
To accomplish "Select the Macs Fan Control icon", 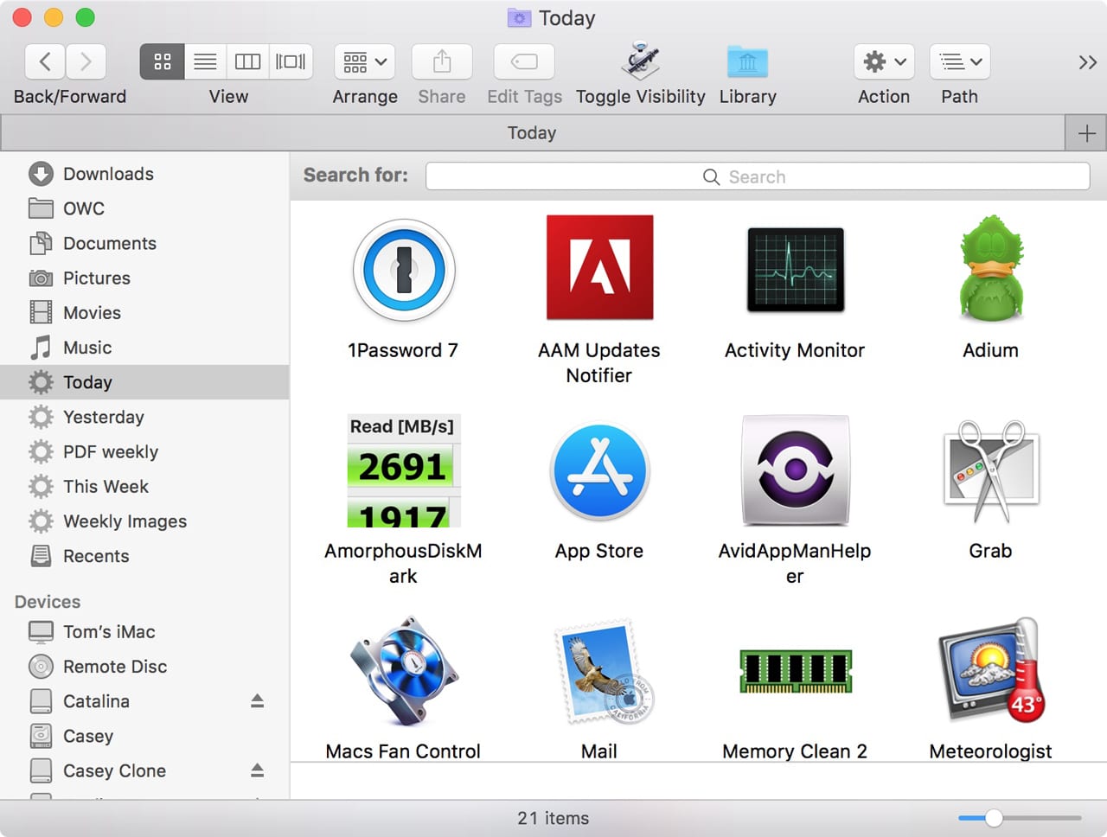I will point(404,671).
